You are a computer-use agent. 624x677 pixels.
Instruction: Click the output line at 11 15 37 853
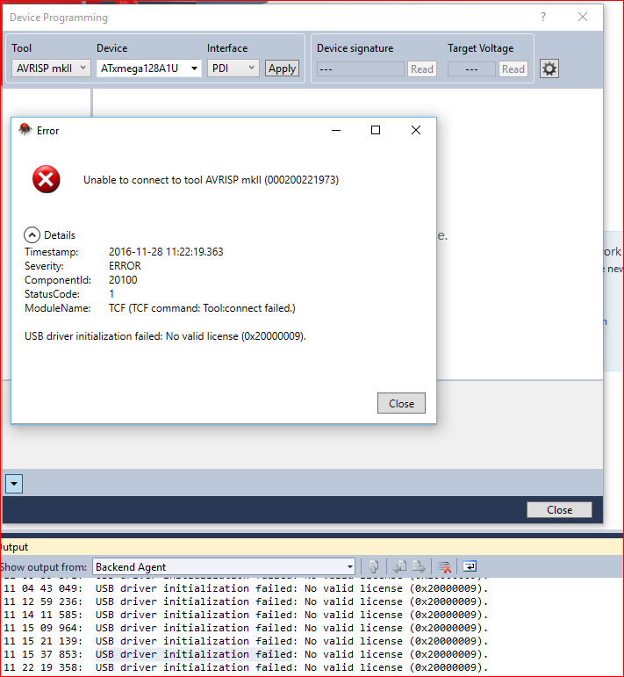tap(246, 654)
